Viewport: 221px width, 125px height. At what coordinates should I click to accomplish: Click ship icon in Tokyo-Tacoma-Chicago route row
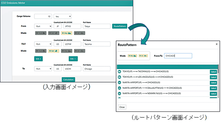tap(119, 72)
